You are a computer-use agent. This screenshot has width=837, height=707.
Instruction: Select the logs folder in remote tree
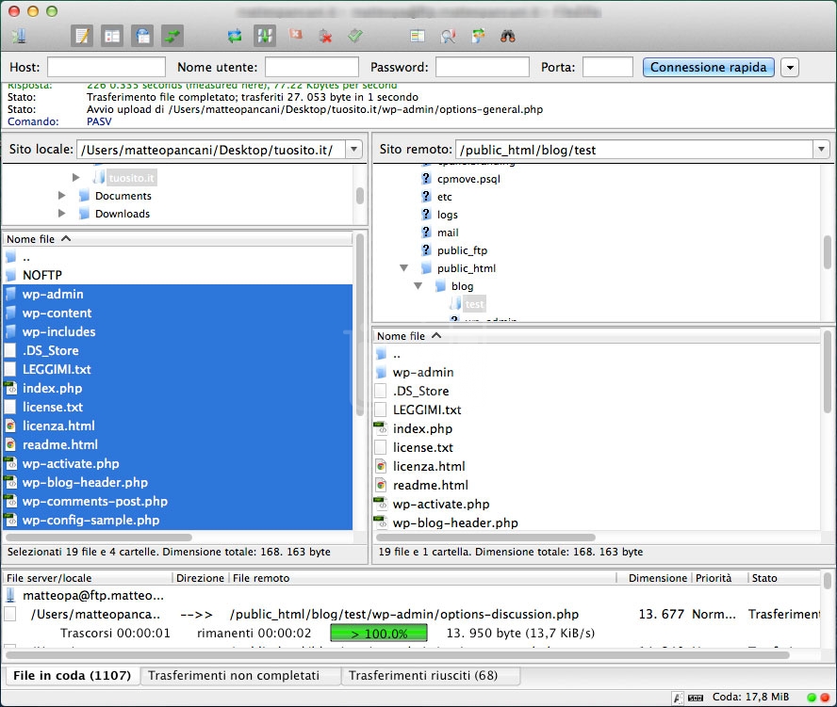pos(448,215)
